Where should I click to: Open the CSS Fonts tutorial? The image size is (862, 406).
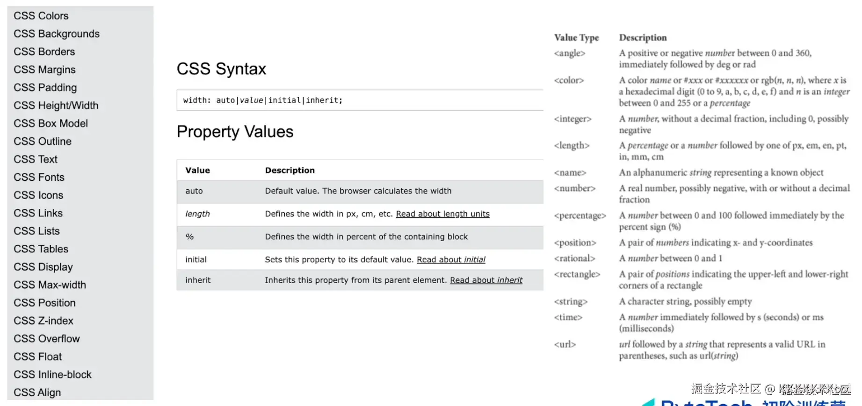click(39, 177)
